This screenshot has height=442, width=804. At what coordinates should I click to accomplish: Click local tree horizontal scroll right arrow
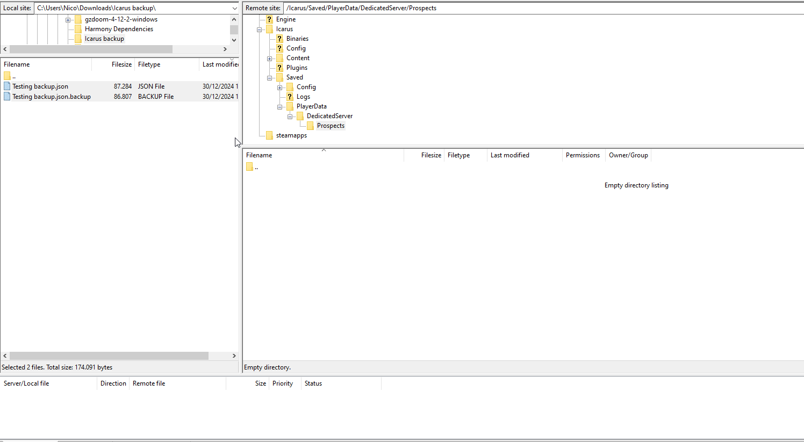225,49
